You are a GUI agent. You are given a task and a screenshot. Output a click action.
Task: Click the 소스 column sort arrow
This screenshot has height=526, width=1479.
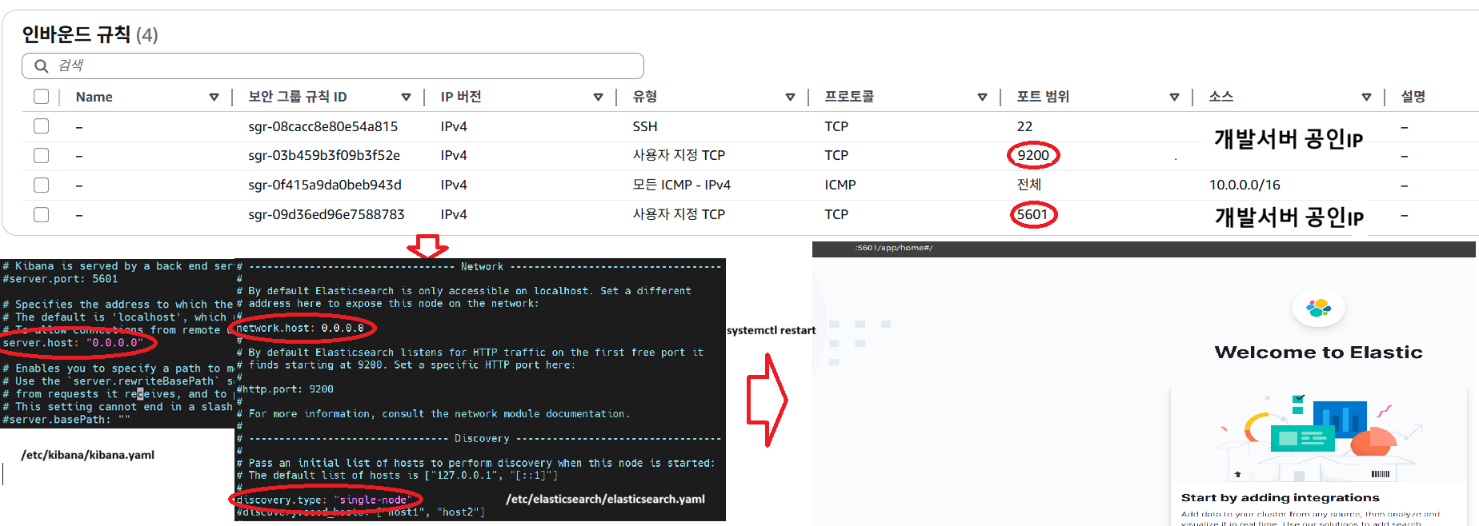pos(1366,97)
